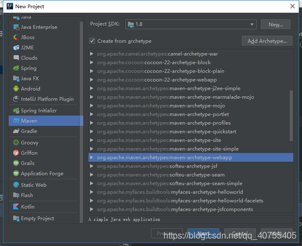
Task: Click Add Archetype... button
Action: (267, 41)
